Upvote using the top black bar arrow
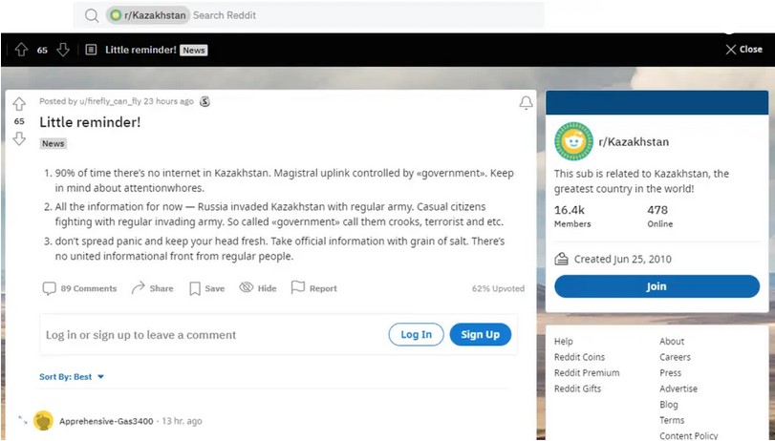 21,50
